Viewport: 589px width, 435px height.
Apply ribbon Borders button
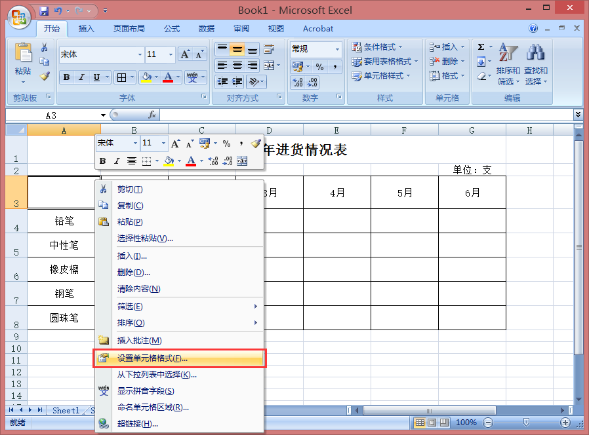pyautogui.click(x=122, y=78)
